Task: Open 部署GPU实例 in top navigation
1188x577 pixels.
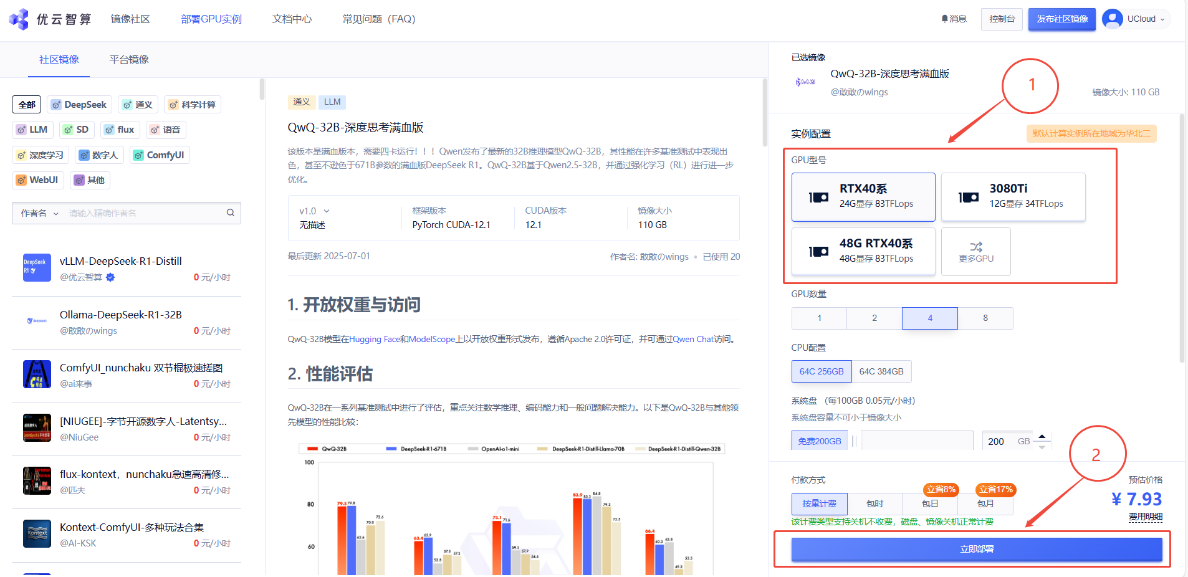Action: point(211,19)
